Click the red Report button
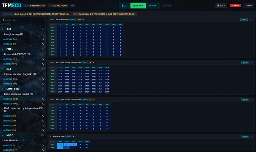256x152 pixels. tap(235, 6)
